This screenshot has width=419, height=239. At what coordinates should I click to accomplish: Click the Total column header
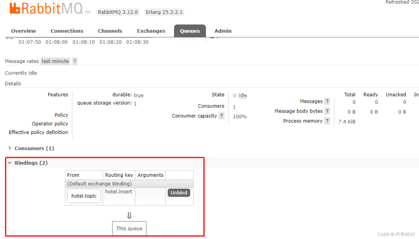pos(350,95)
